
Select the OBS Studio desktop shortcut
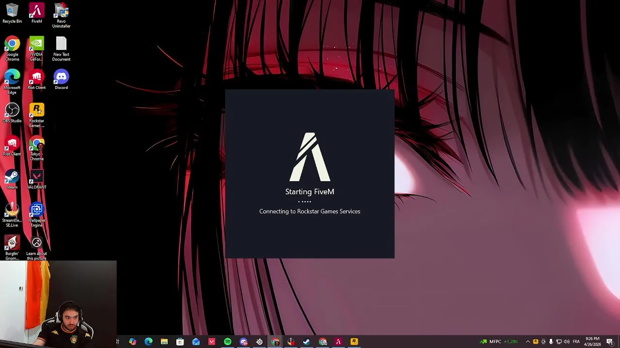pyautogui.click(x=12, y=113)
